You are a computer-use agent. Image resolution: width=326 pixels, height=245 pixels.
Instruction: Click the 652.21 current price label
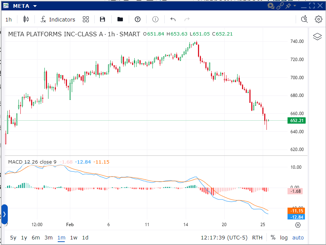pos(297,120)
